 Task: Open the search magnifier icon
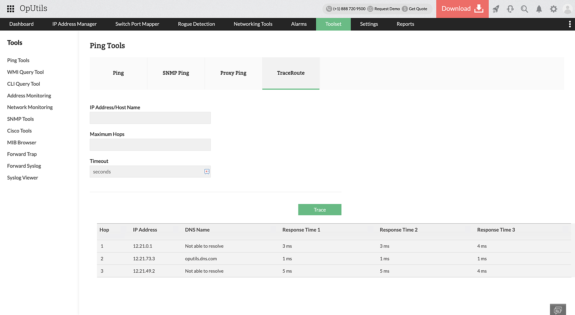(524, 9)
